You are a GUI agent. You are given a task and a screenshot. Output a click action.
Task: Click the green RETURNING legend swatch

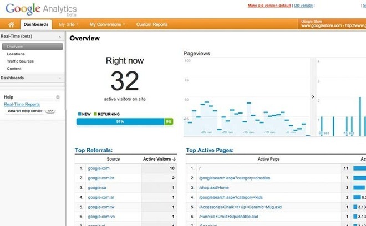[95, 114]
